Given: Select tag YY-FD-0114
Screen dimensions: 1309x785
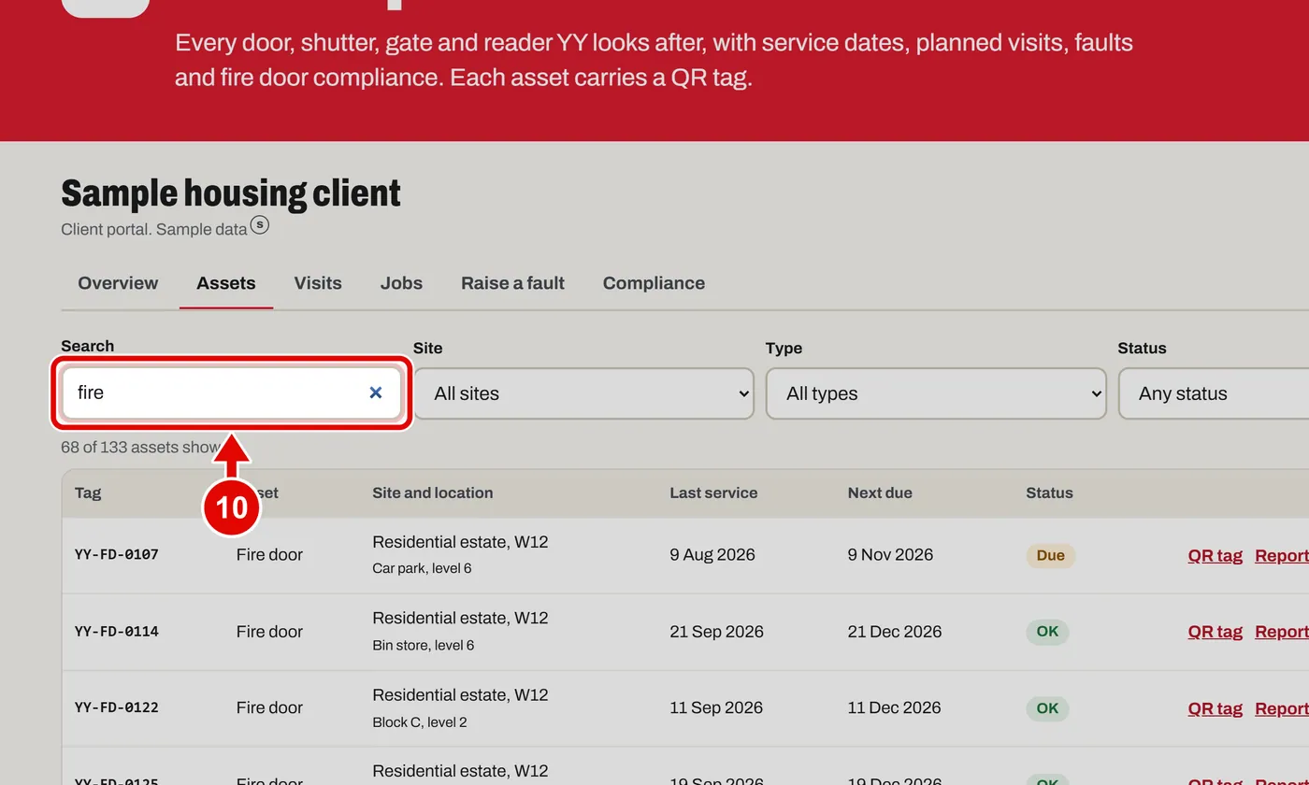Looking at the screenshot, I should [117, 631].
